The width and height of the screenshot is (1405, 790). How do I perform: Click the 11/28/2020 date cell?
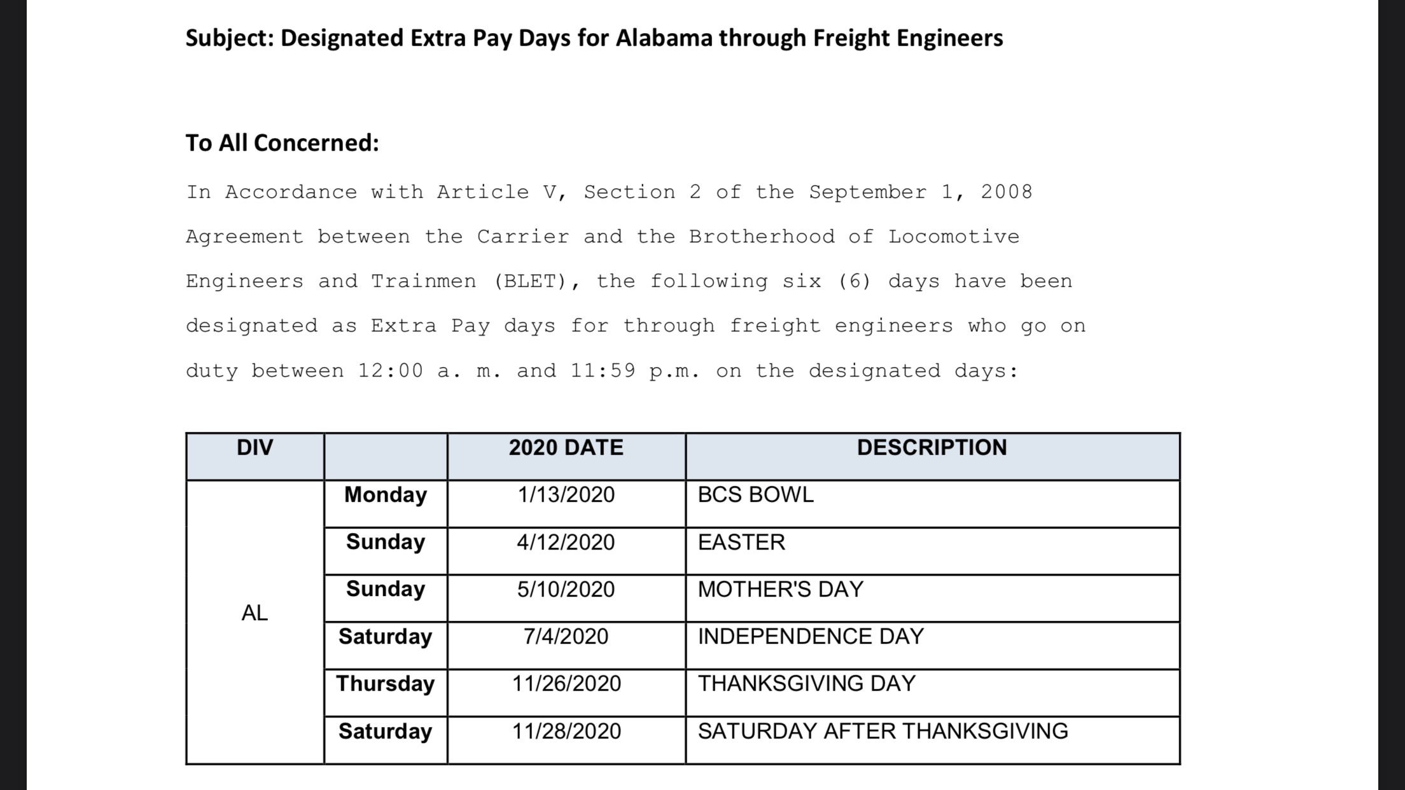tap(566, 740)
